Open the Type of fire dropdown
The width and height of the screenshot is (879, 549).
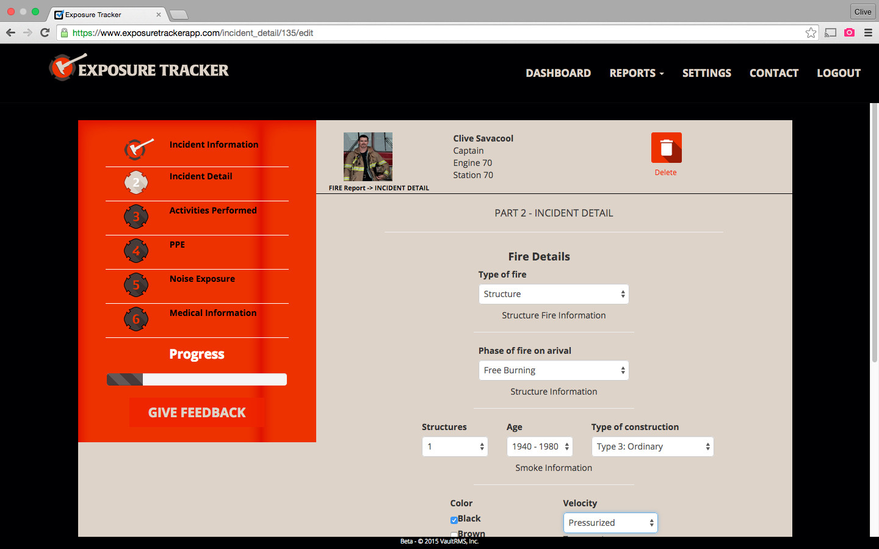554,294
